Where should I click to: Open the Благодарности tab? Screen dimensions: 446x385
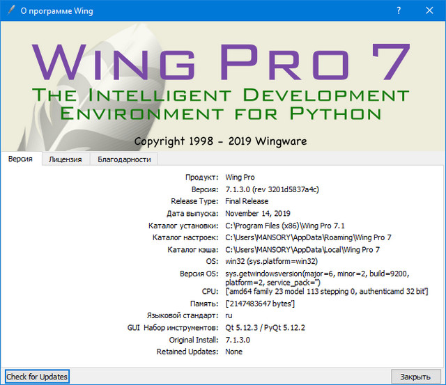pos(124,159)
